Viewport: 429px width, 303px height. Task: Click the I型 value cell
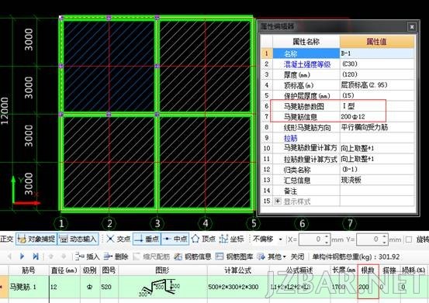(x=377, y=106)
